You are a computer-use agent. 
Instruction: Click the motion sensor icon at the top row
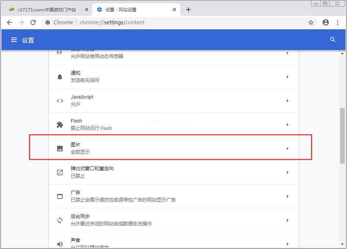[60, 53]
